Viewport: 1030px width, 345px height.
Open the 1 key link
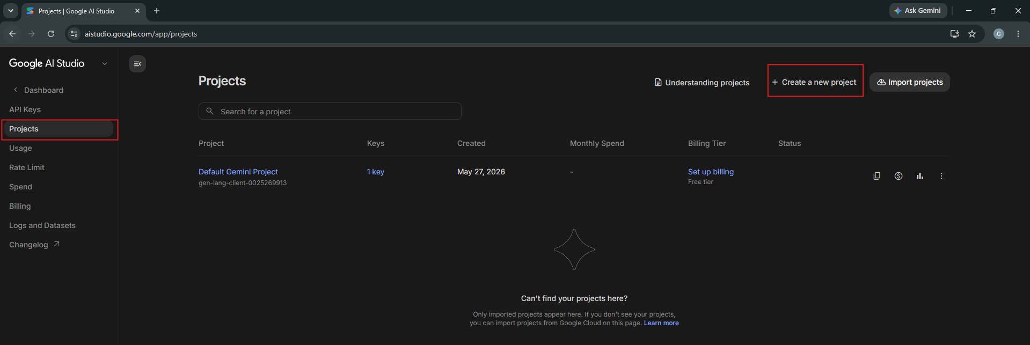click(x=376, y=172)
